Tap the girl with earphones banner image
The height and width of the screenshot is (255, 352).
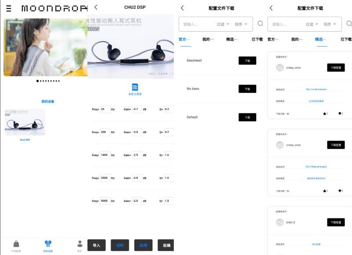pyautogui.click(x=46, y=47)
